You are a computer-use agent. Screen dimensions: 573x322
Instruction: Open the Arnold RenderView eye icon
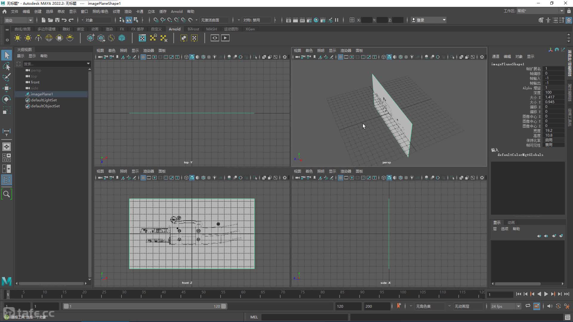[215, 38]
